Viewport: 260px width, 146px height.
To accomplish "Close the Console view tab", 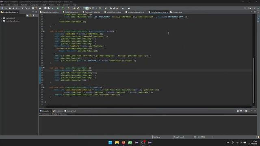I will coord(50,111).
